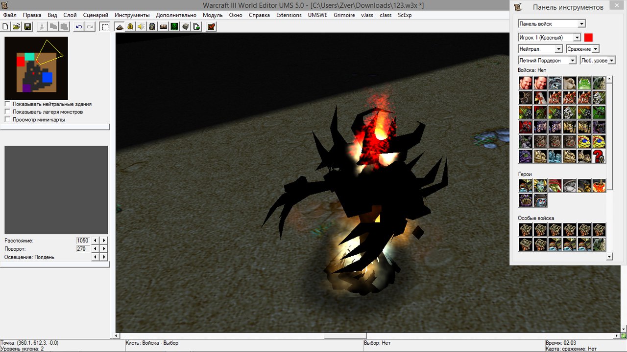Create a new map with the toolbar icon
627x352 pixels.
[x=6, y=26]
